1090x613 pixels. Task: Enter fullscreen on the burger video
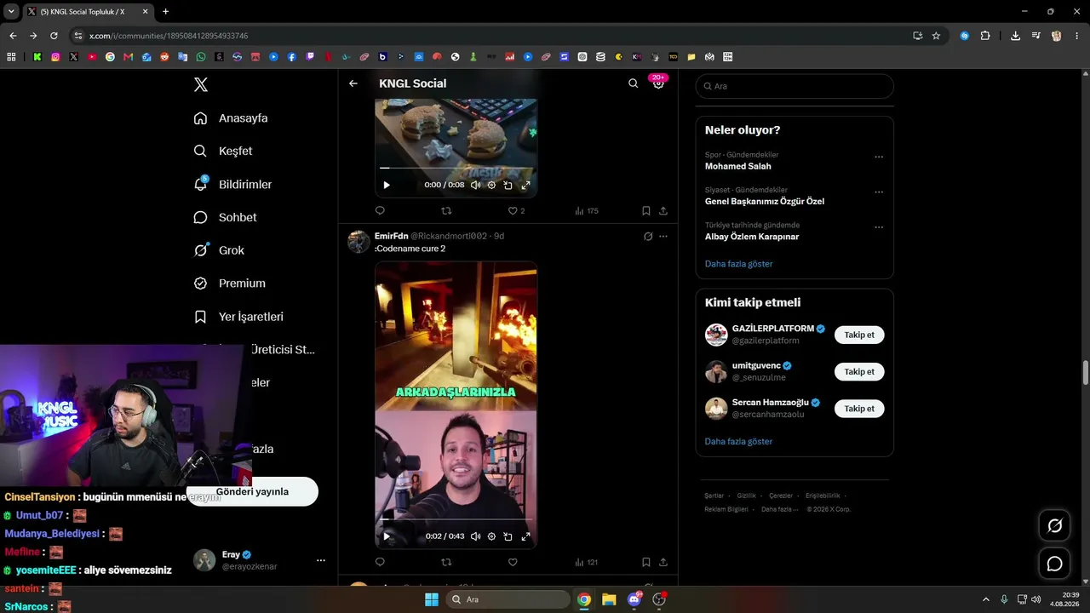525,185
